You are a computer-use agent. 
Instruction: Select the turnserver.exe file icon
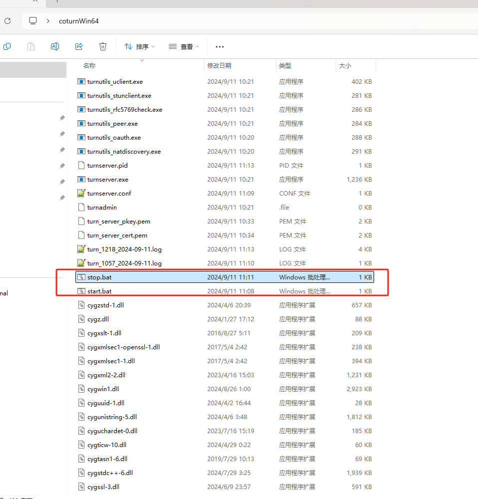click(x=81, y=180)
